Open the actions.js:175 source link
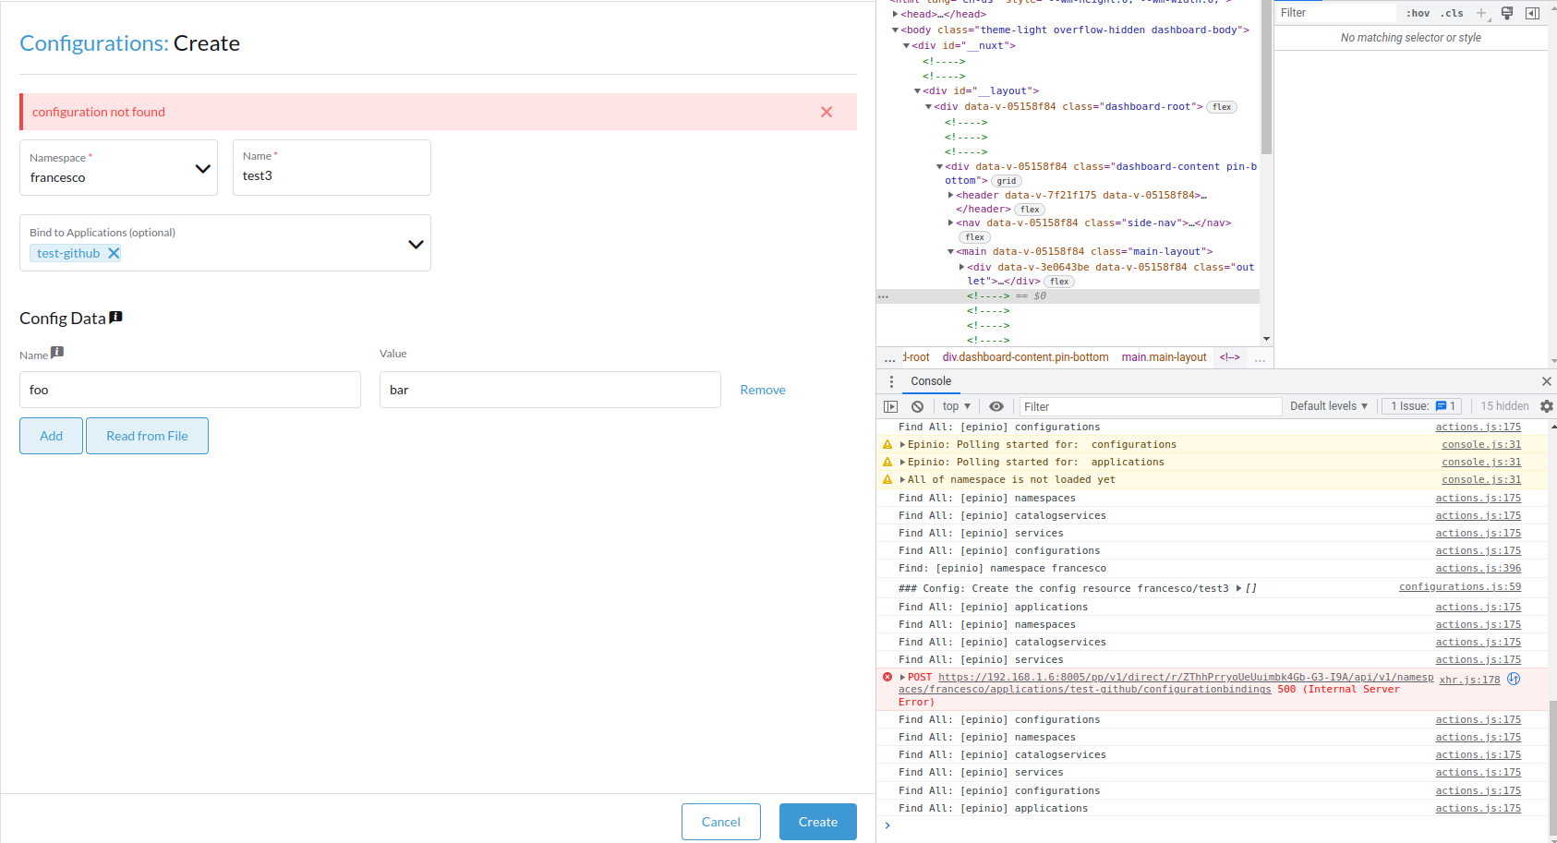 click(x=1478, y=427)
